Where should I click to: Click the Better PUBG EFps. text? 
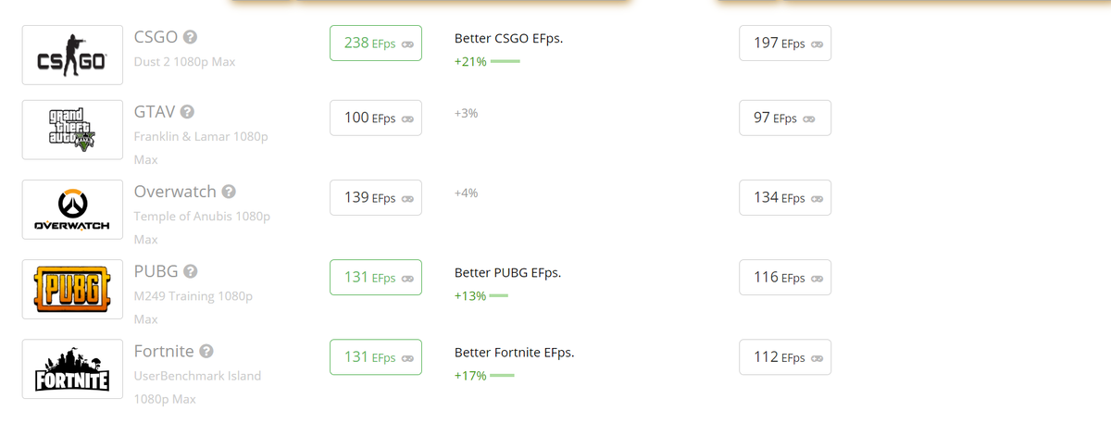coord(507,273)
